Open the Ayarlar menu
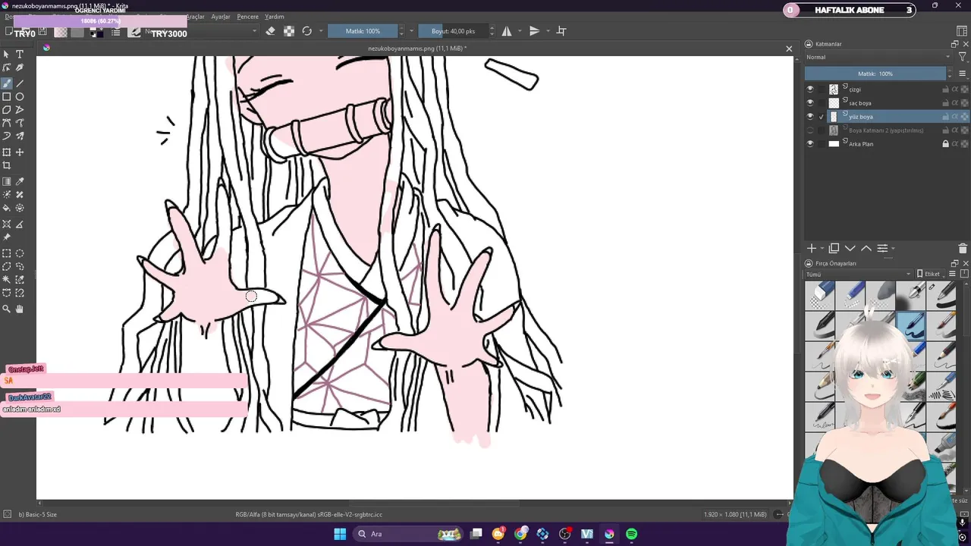 coord(221,17)
